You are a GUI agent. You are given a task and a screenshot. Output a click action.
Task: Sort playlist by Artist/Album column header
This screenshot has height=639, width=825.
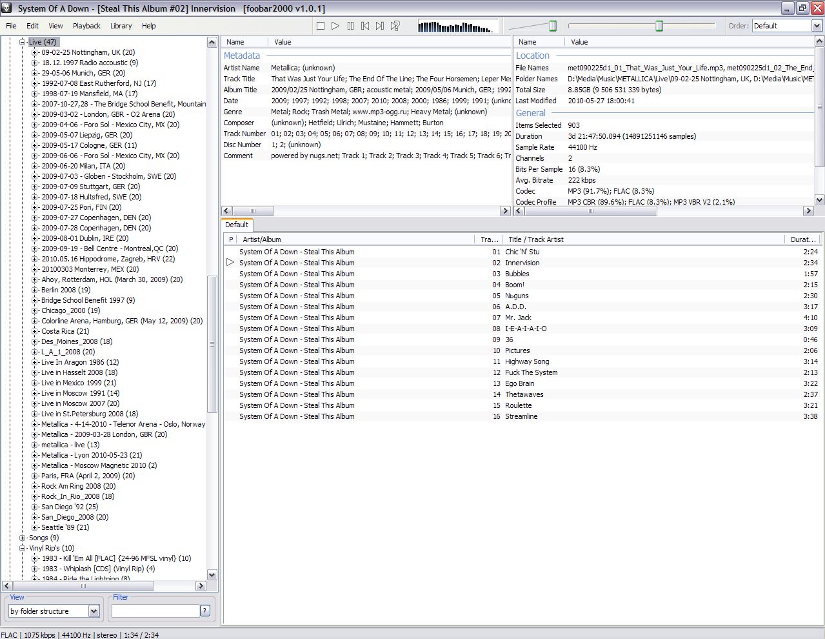[355, 239]
